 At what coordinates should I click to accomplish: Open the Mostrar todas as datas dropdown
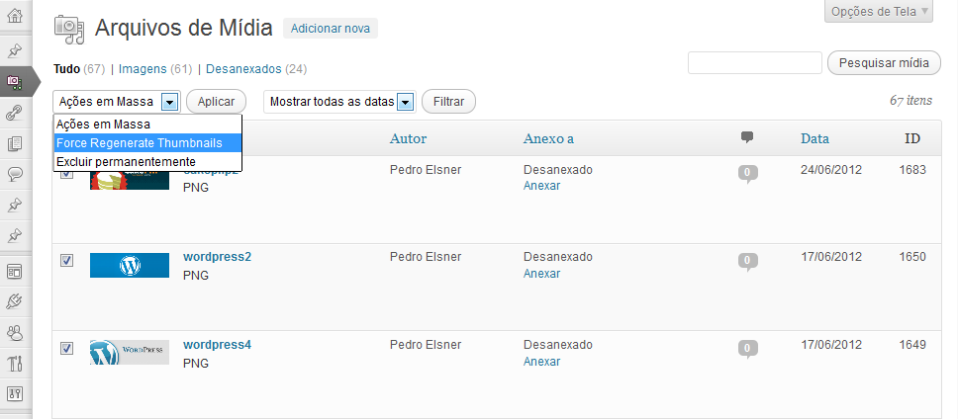tap(340, 102)
